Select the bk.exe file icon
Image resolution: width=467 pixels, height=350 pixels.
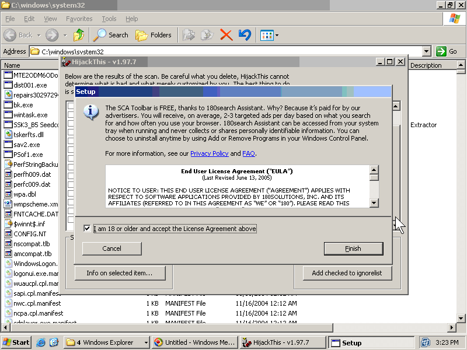pos(8,105)
